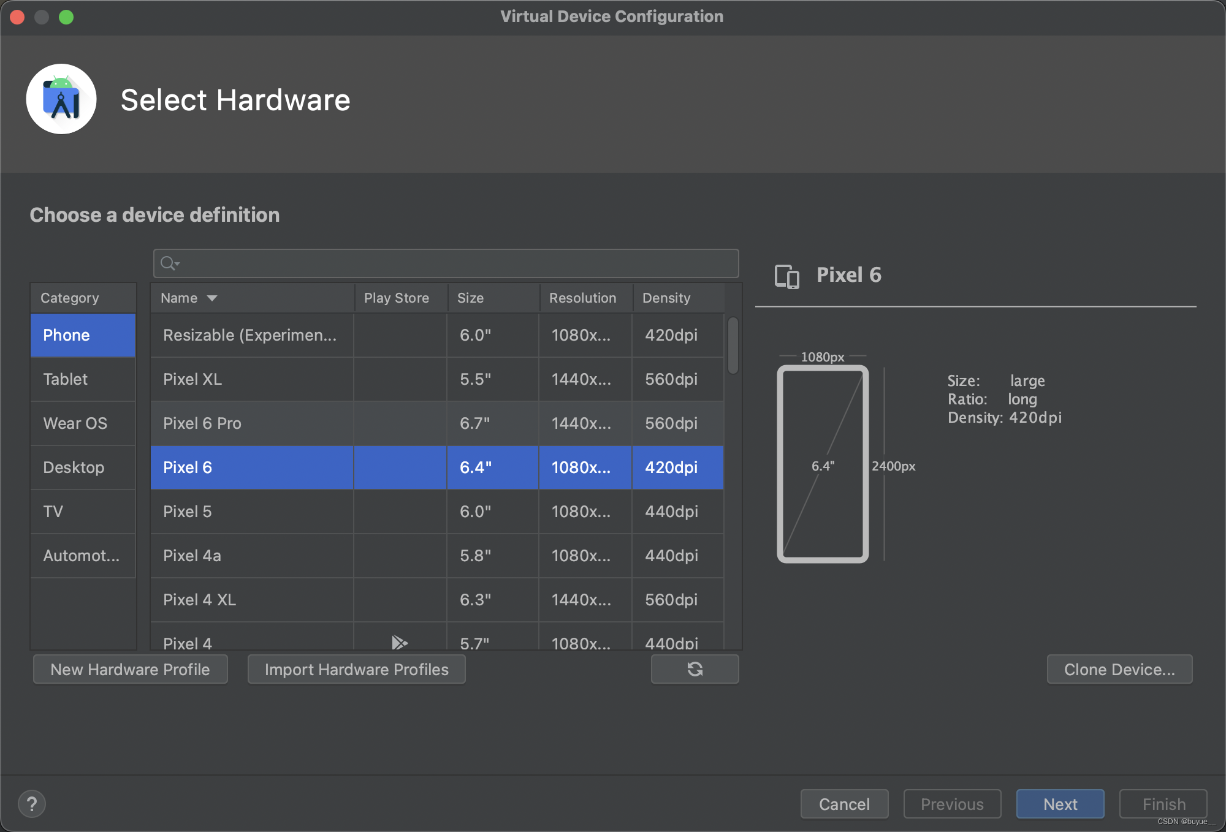1226x832 pixels.
Task: Sort devices by the Name column arrow
Action: (x=212, y=298)
